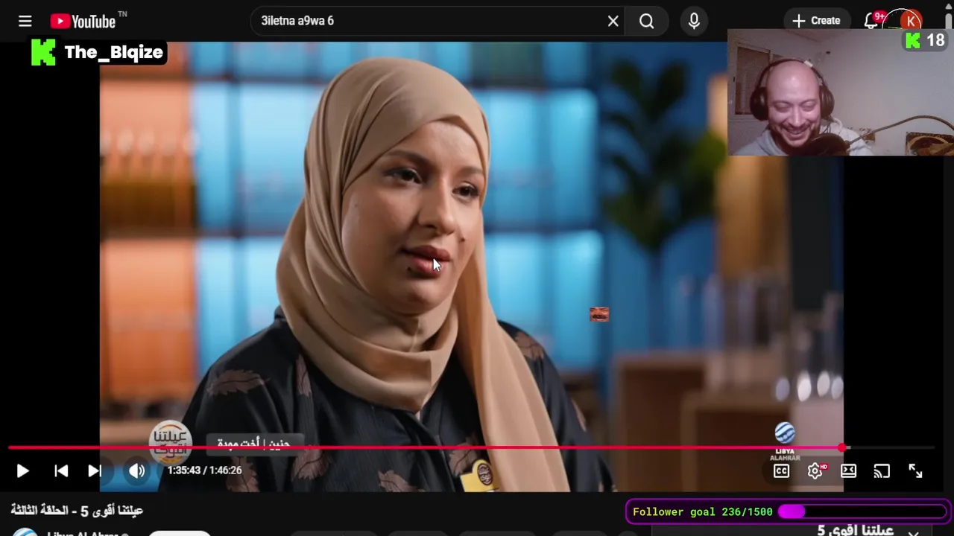Start voice search with microphone

(694, 21)
